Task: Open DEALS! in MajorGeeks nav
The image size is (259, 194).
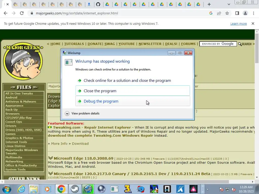Action: (x=171, y=44)
